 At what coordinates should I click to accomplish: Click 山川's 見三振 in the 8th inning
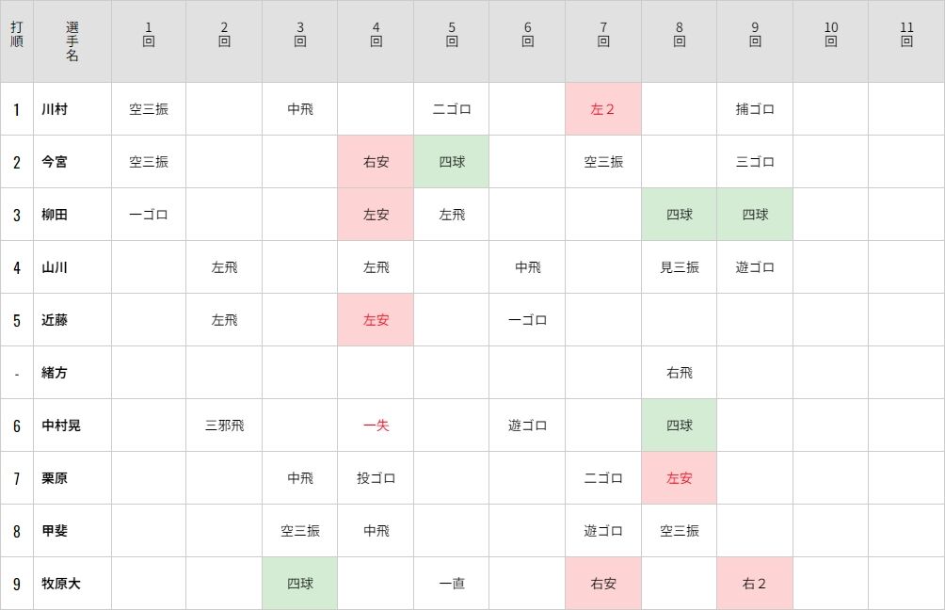click(x=680, y=267)
